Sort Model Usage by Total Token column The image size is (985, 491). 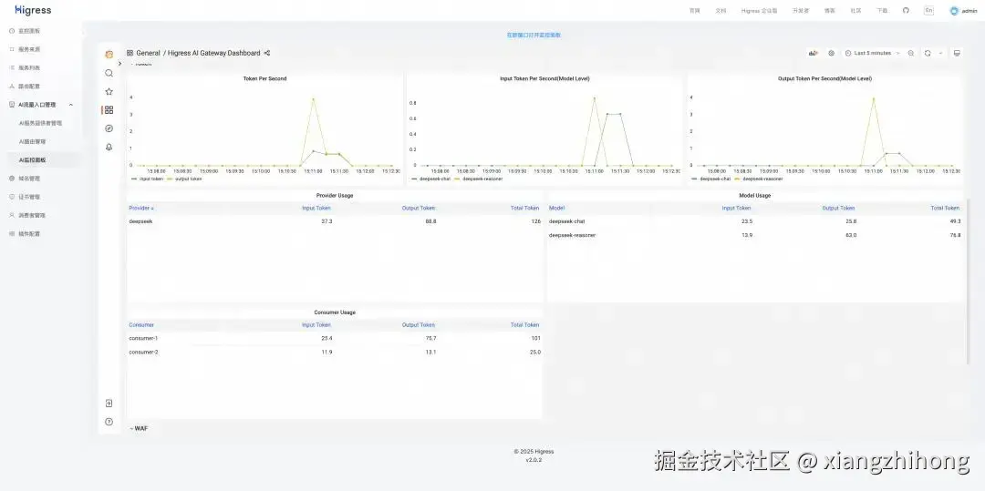pos(945,208)
